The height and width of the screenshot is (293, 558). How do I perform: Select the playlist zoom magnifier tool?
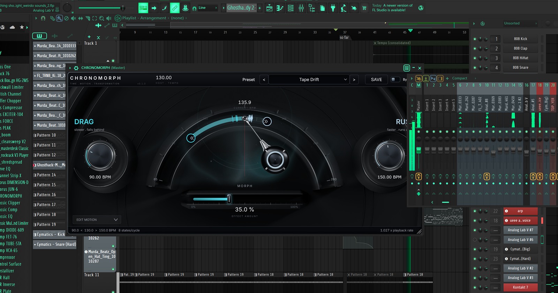coord(101,18)
